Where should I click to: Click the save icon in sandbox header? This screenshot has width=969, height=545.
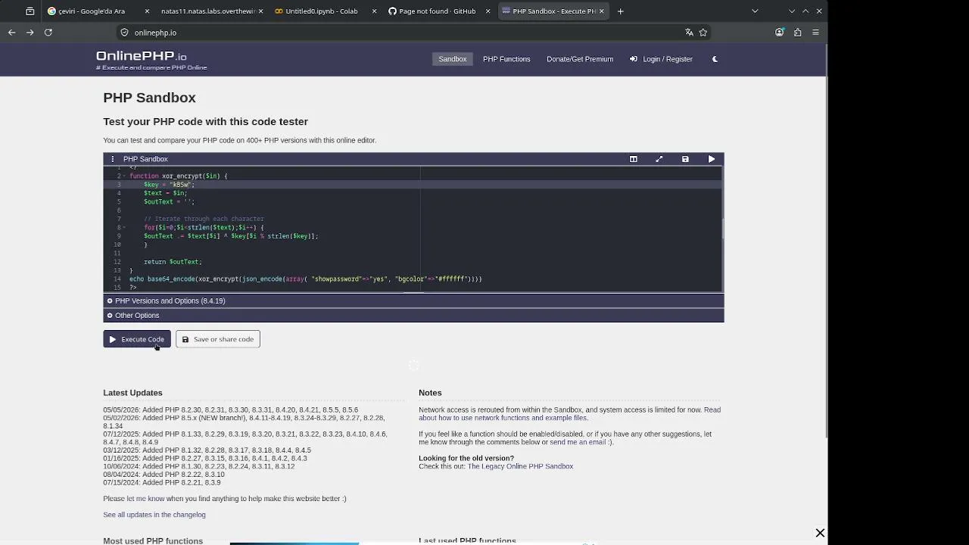tap(685, 159)
